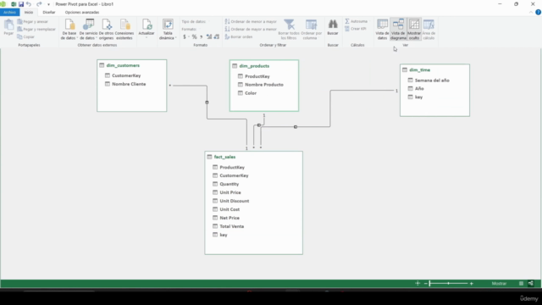
Task: Open De base de datos import menu
Action: 69,30
